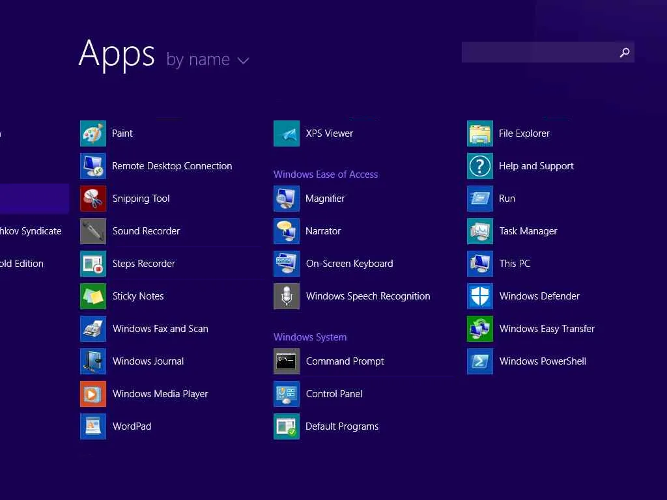Open the Sticky Notes icon
The height and width of the screenshot is (500, 667).
pos(93,296)
